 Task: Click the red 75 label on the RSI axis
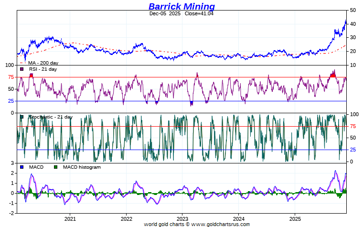(11, 77)
